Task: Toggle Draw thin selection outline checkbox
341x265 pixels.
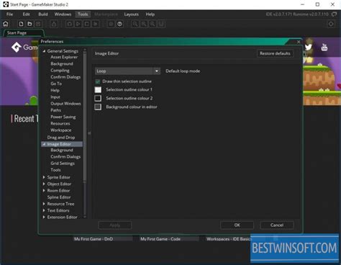Action: pyautogui.click(x=98, y=81)
